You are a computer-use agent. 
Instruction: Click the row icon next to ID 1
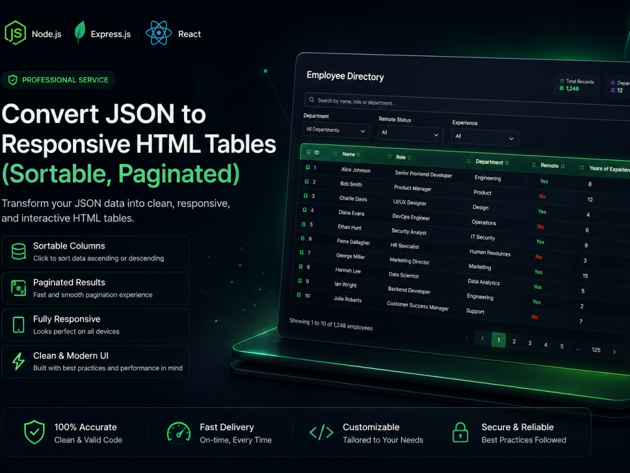coord(308,167)
